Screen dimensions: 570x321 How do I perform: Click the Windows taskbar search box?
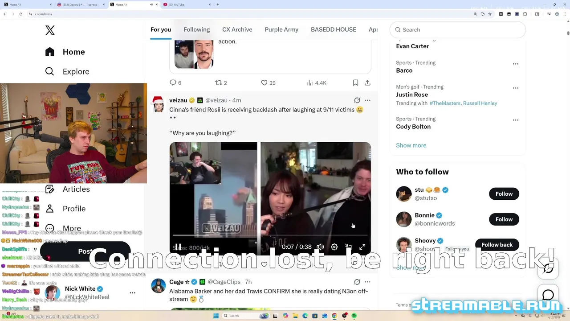245,316
